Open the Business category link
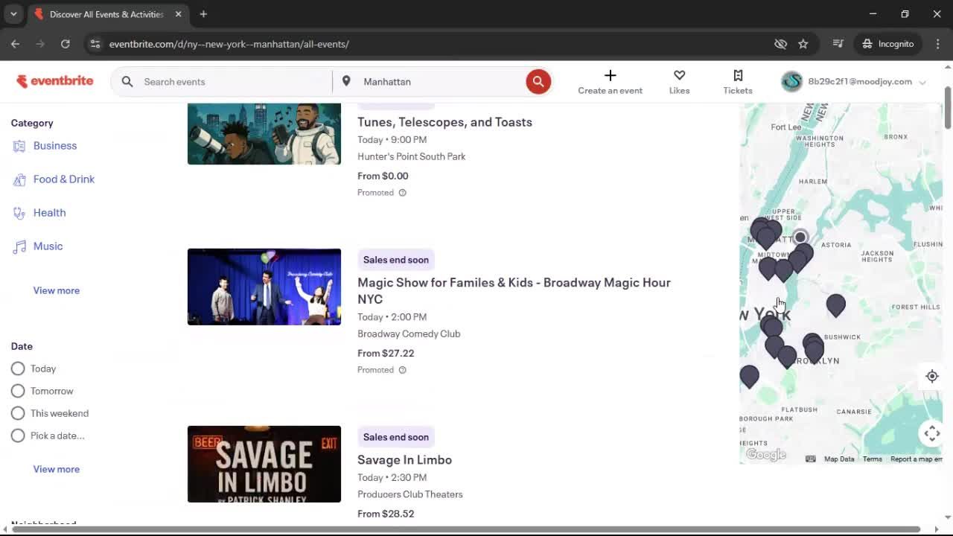 [x=55, y=146]
